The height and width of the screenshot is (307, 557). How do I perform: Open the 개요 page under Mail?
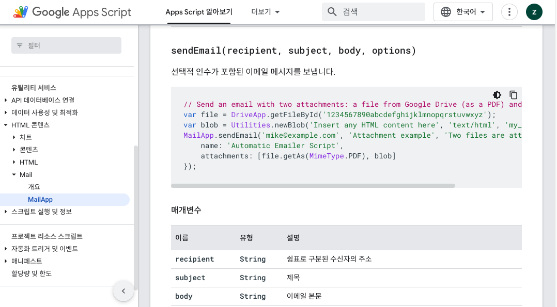(34, 187)
